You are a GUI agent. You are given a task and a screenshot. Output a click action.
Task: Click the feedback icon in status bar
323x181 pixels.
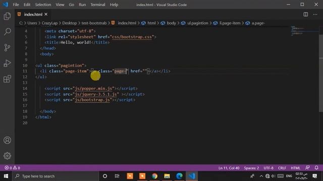click(x=307, y=167)
